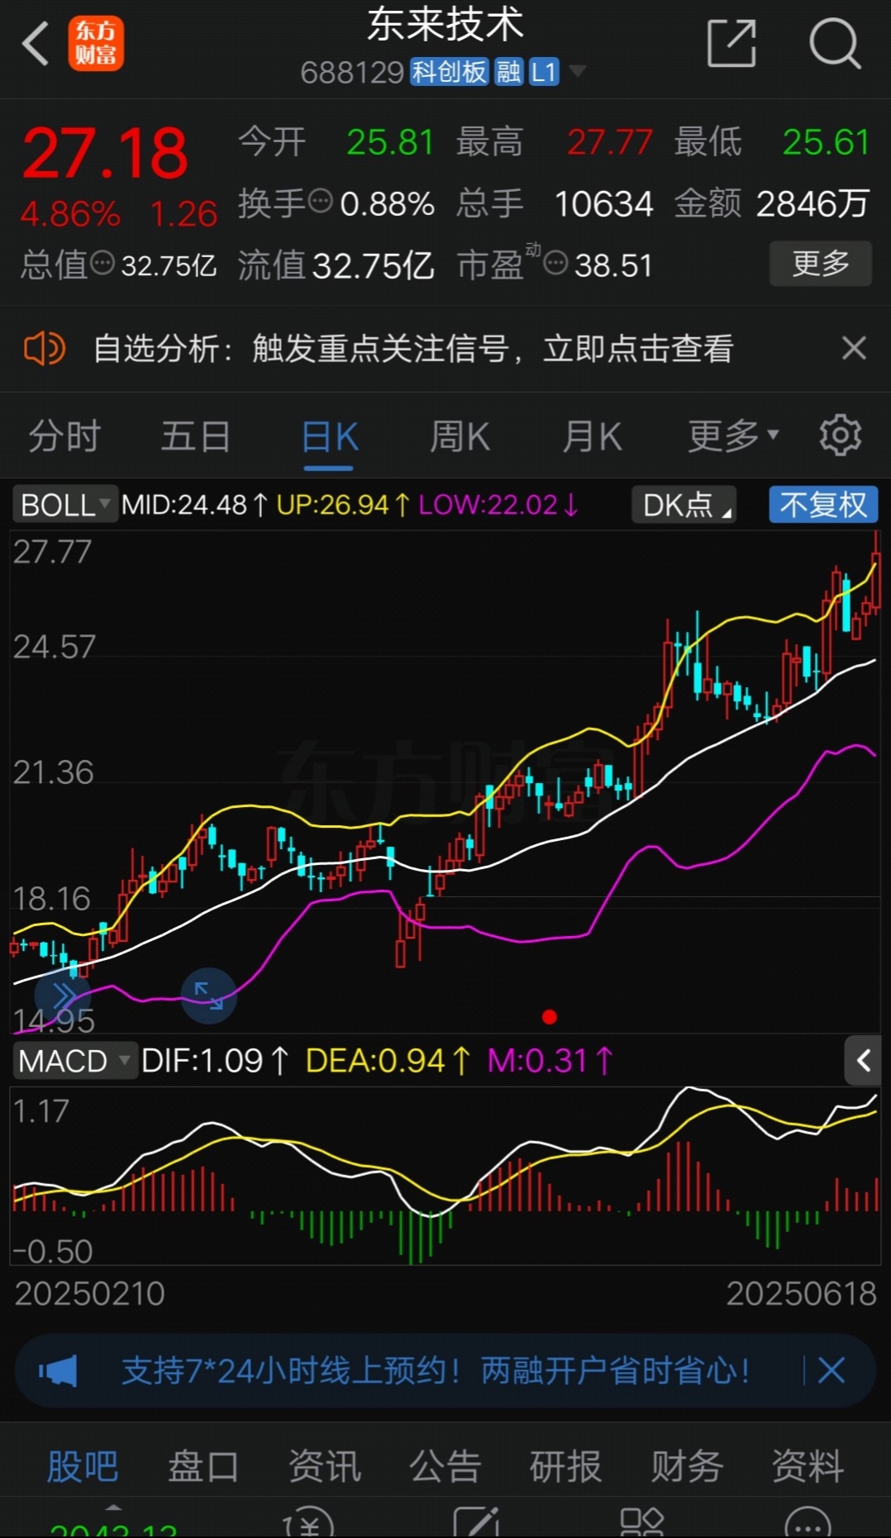Screen dimensions: 891x1538
Task: Change the 不复权 adjustment setting
Action: (x=823, y=504)
